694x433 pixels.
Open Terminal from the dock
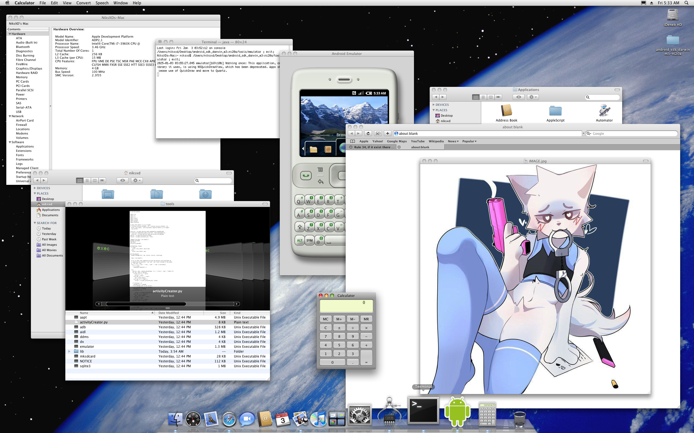click(x=423, y=410)
